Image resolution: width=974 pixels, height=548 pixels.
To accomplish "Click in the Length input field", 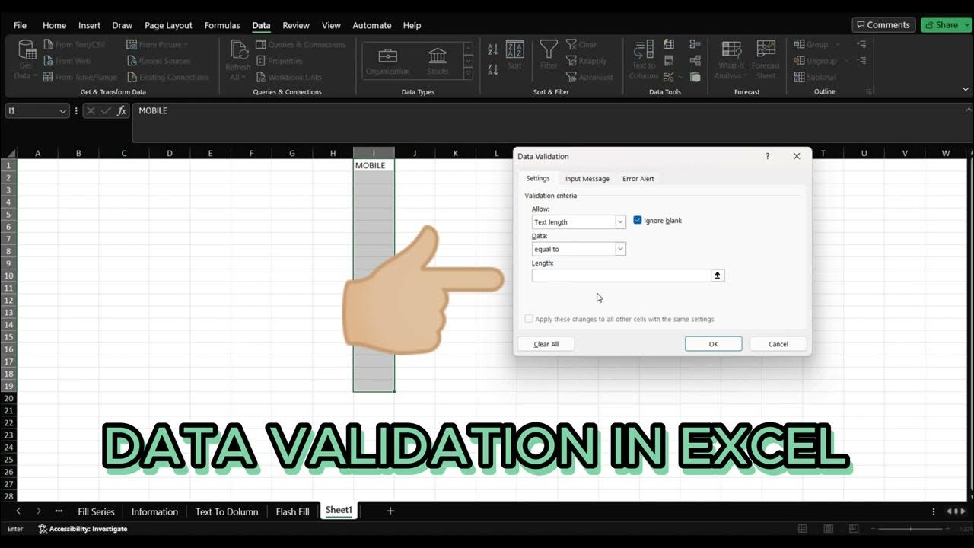I will (x=621, y=276).
